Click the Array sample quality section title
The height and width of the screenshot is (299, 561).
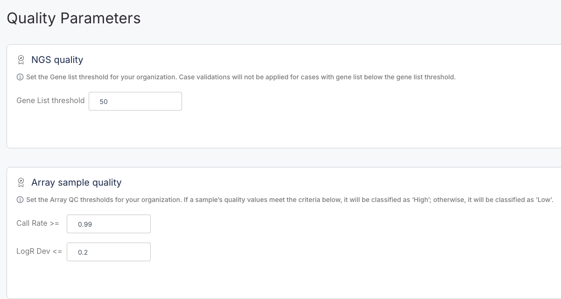coord(76,182)
